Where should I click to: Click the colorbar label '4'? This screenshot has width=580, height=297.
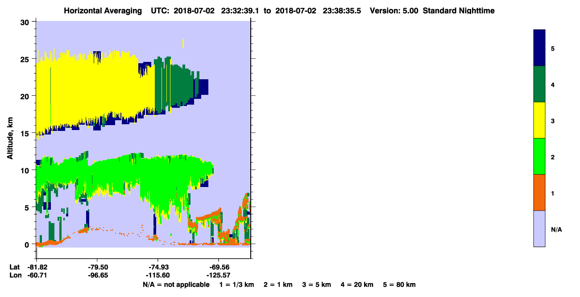click(553, 85)
